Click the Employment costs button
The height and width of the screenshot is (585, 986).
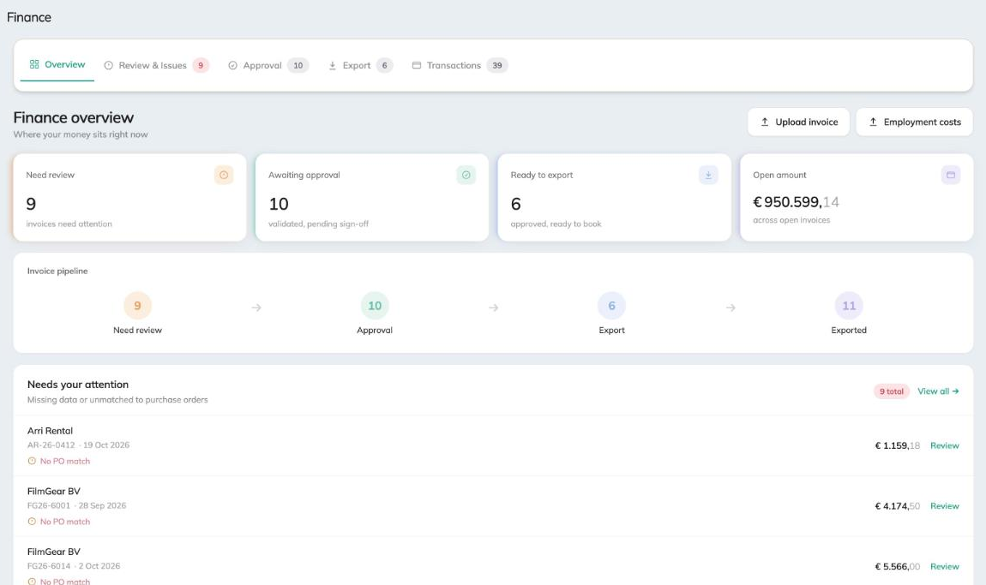pos(914,122)
